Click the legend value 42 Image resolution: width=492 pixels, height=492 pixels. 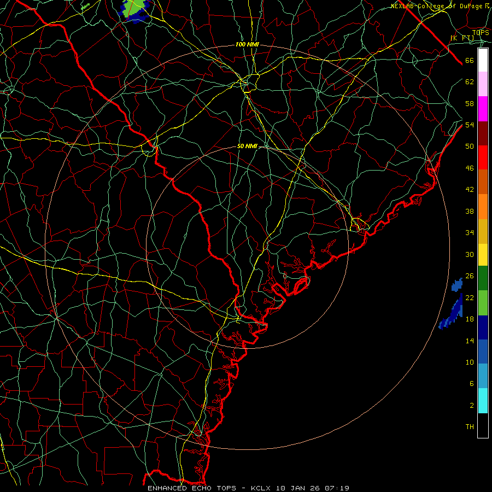click(x=470, y=190)
